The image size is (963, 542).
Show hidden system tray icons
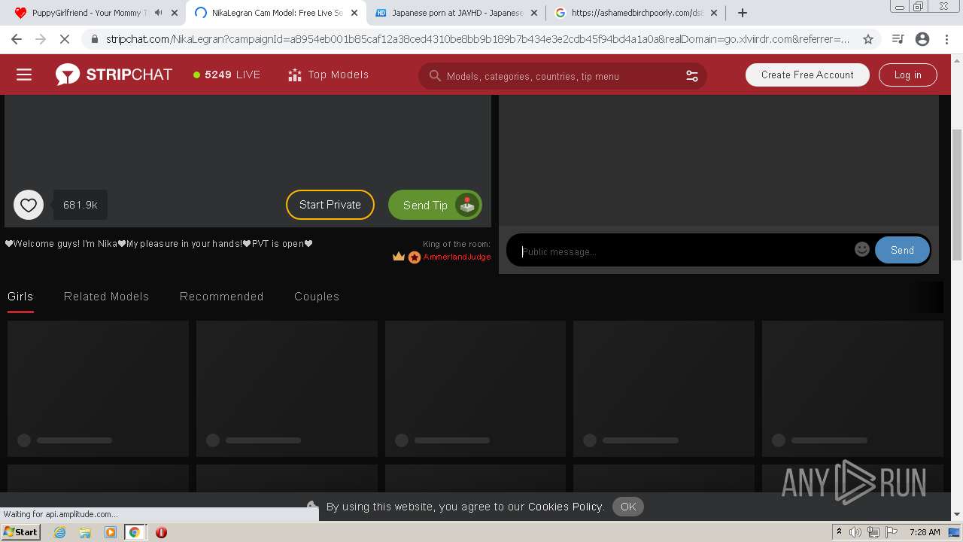tap(839, 532)
